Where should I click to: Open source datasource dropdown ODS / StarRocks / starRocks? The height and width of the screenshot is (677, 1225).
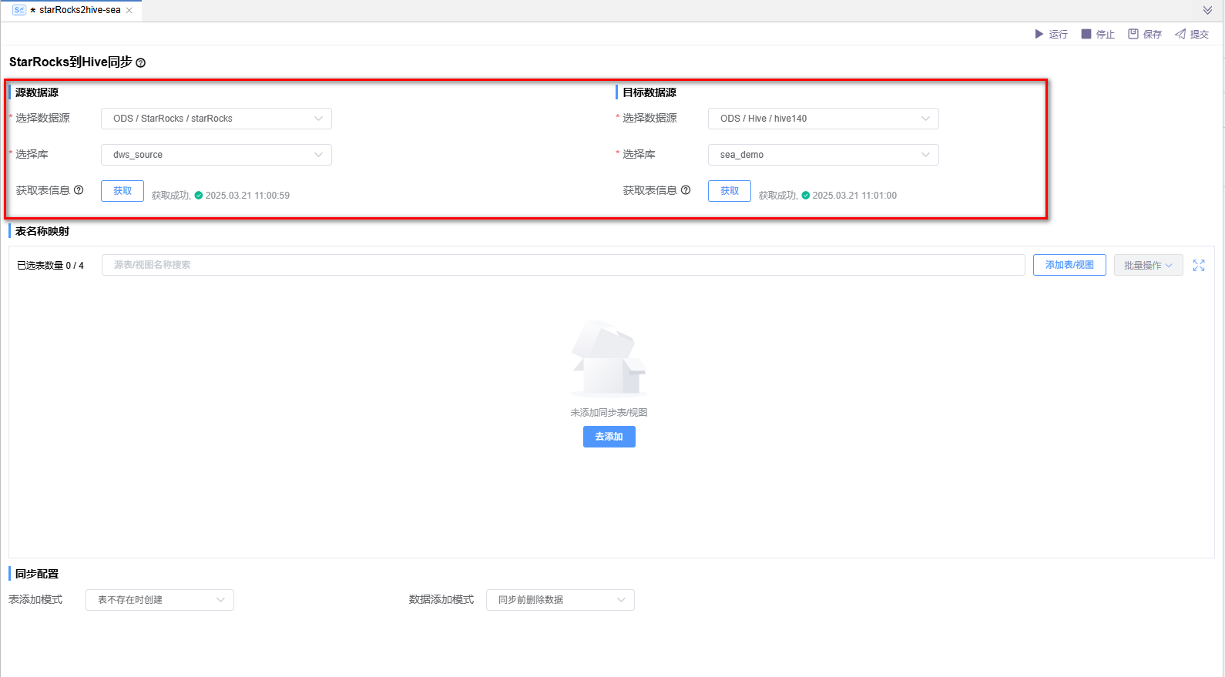coord(216,119)
